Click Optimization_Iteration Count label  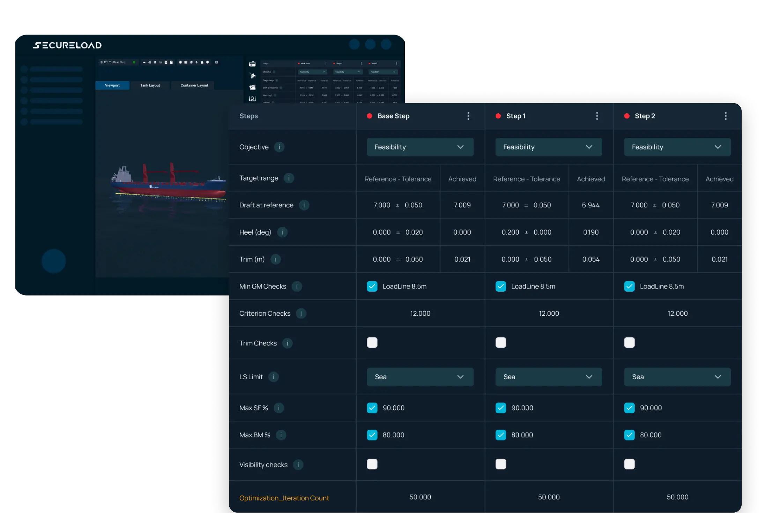pos(284,498)
